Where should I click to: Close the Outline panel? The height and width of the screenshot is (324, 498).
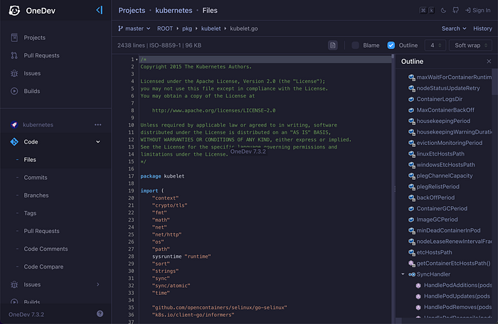point(489,61)
